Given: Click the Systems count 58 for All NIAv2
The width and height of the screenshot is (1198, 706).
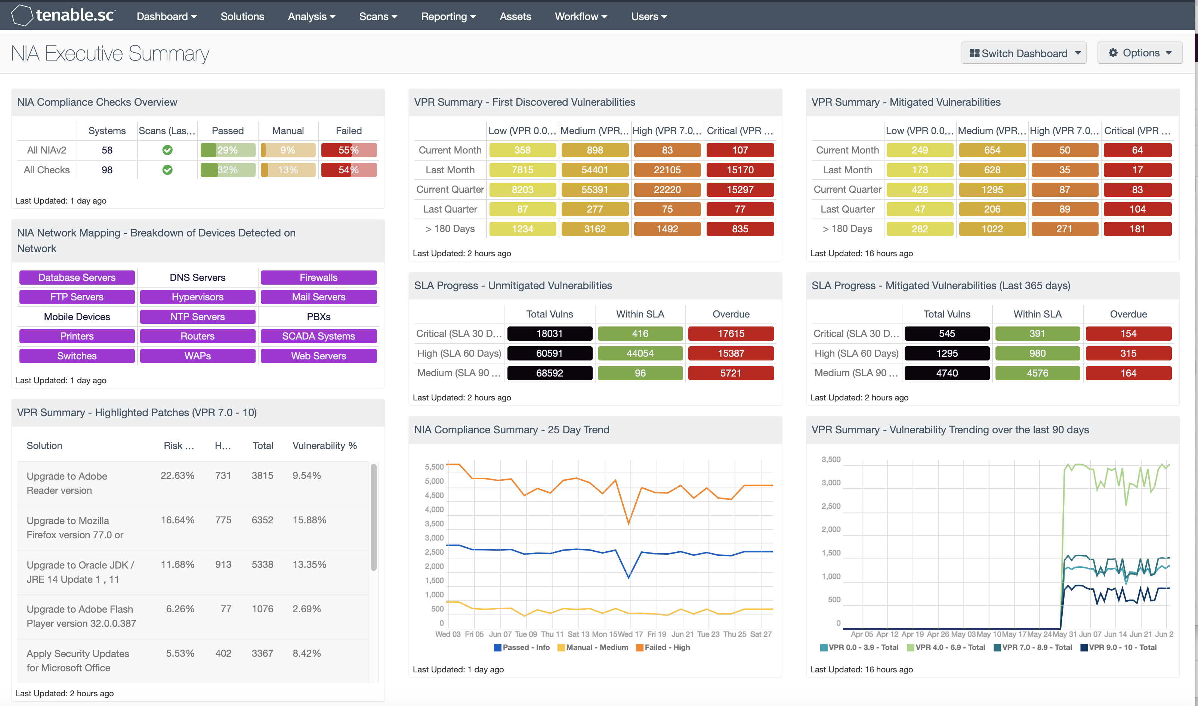Looking at the screenshot, I should pos(107,150).
